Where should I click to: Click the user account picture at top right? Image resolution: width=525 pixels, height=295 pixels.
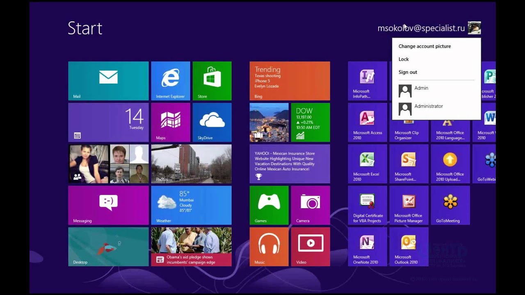(x=475, y=28)
